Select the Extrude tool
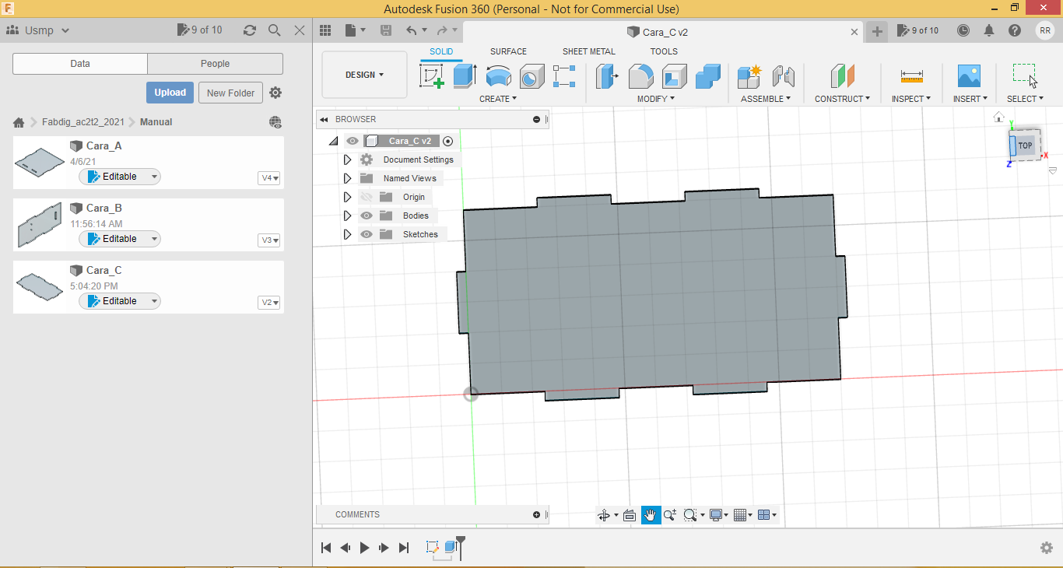Viewport: 1063px width, 568px height. (x=465, y=76)
